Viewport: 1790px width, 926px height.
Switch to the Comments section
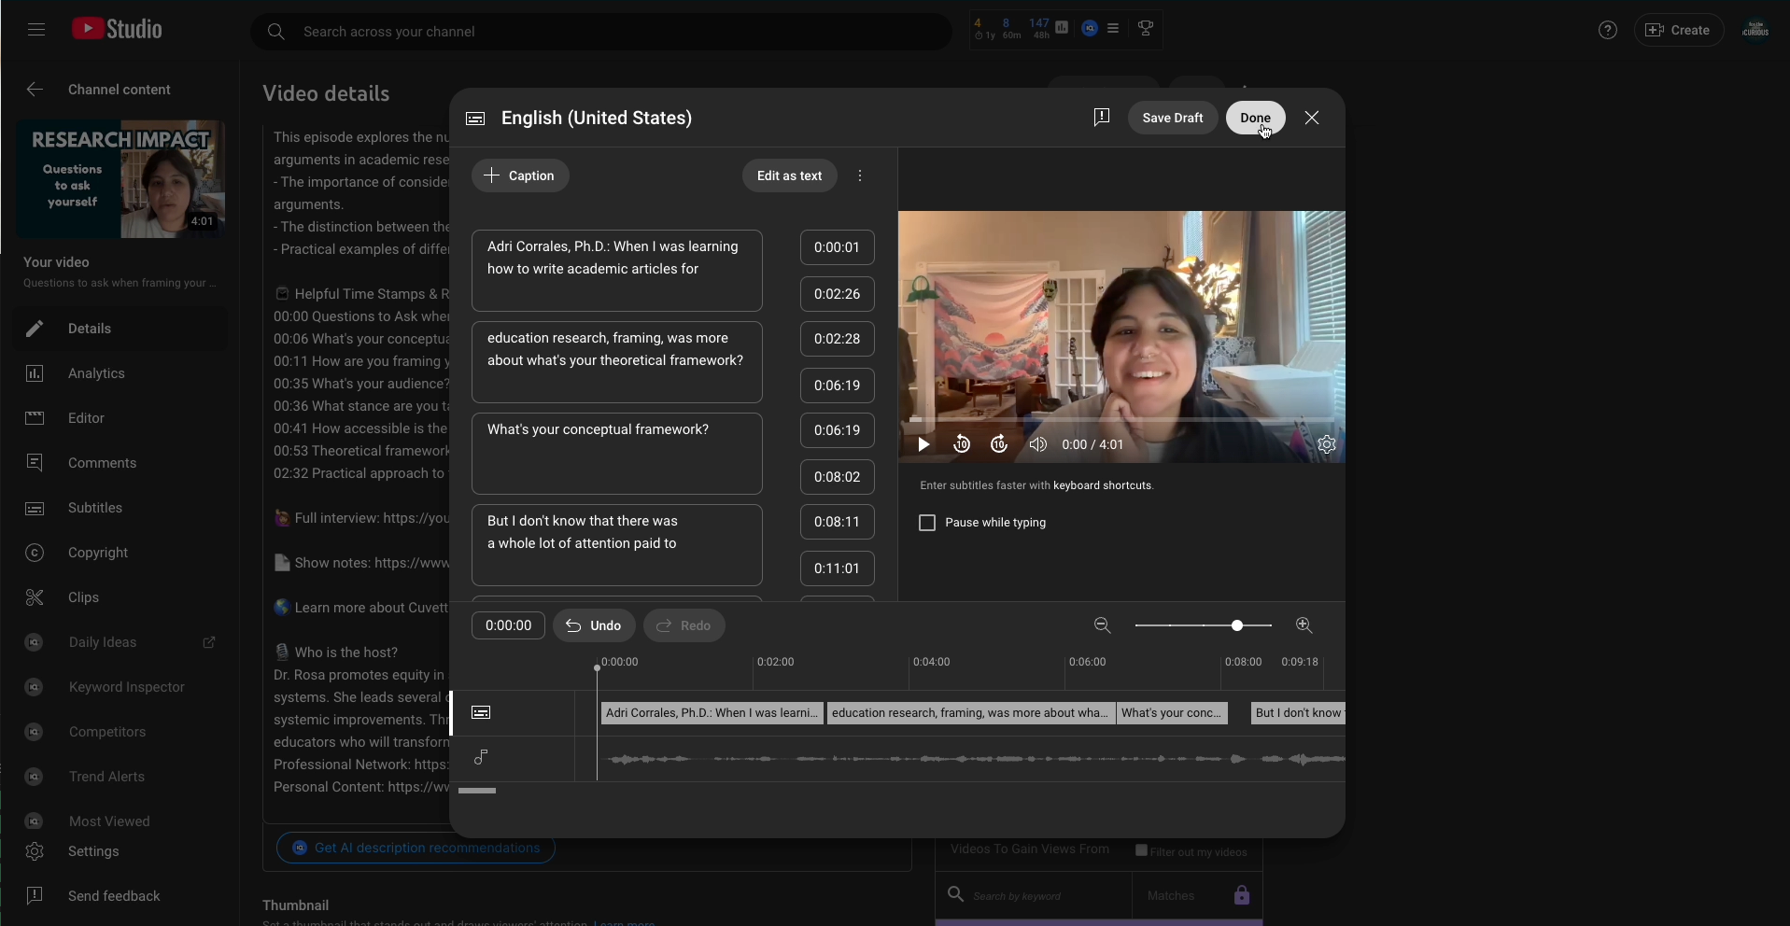(x=101, y=463)
